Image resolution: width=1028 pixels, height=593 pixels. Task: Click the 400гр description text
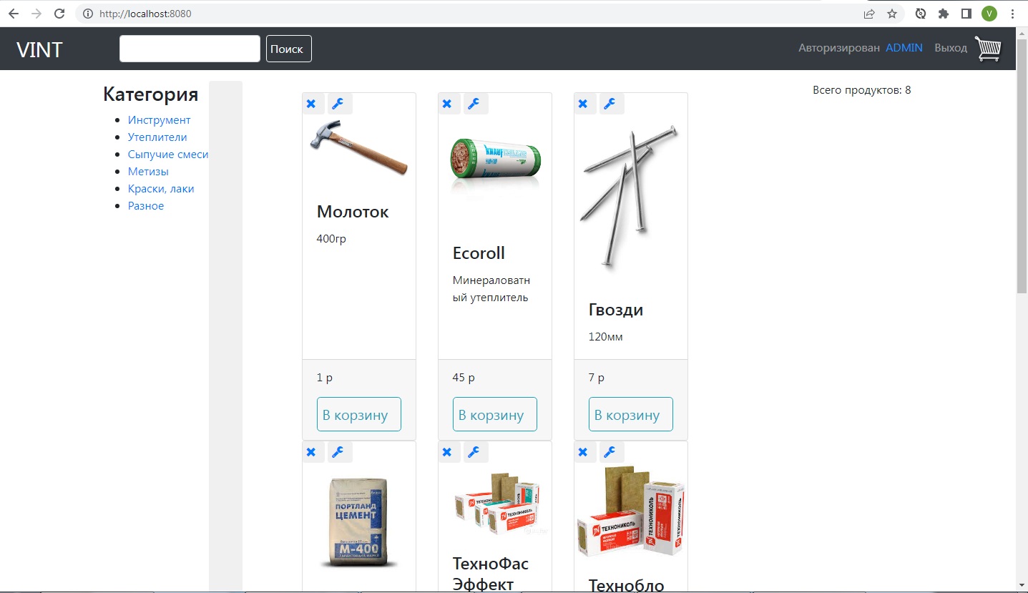coord(331,239)
